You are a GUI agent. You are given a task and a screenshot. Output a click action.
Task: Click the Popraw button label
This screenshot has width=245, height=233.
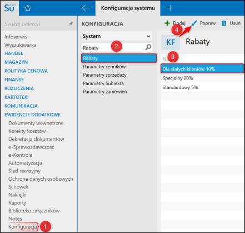208,23
